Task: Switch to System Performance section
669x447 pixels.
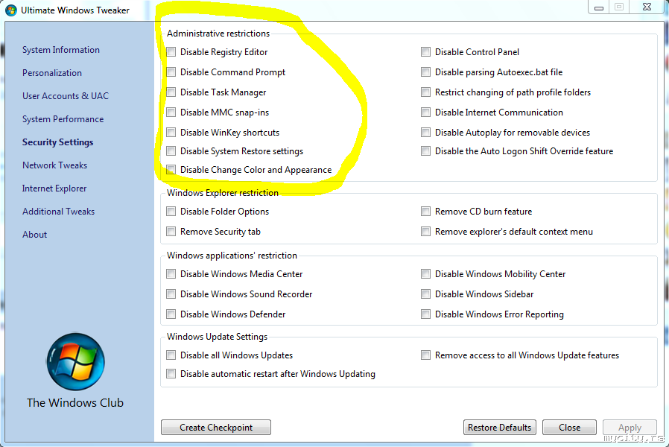Action: tap(63, 119)
